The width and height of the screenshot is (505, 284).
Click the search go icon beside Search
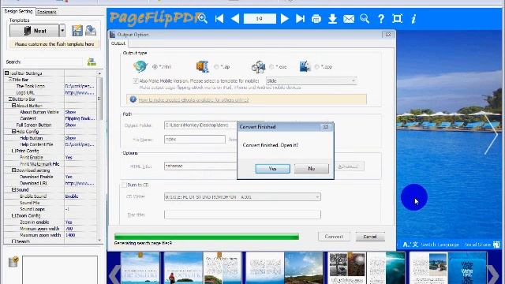[x=92, y=62]
